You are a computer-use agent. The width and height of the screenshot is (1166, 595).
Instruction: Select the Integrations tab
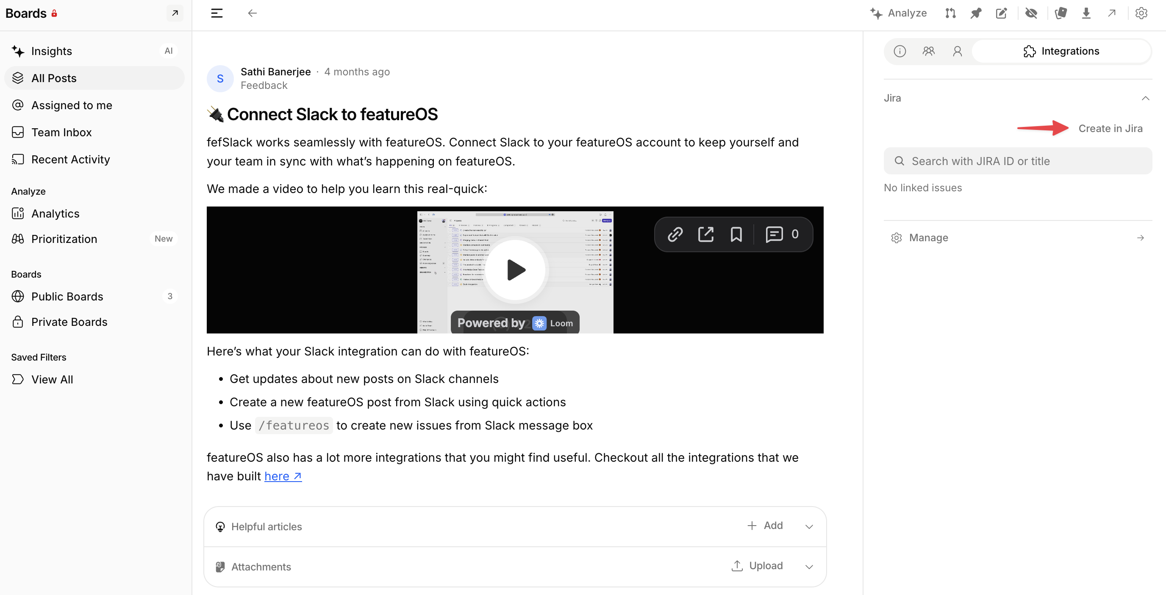pyautogui.click(x=1061, y=51)
